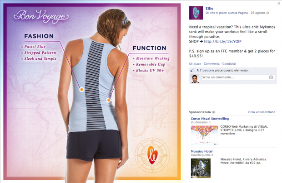
Task: Click Crea un'inserzione link
Action: (262, 112)
